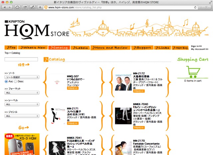Click the MM-2172 album cover thumbnail
This screenshot has width=213, height=155.
point(123,82)
